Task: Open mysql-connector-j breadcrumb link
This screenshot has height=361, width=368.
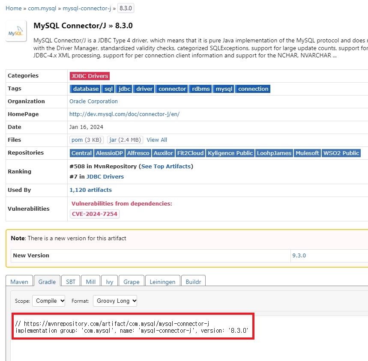Action: click(87, 9)
